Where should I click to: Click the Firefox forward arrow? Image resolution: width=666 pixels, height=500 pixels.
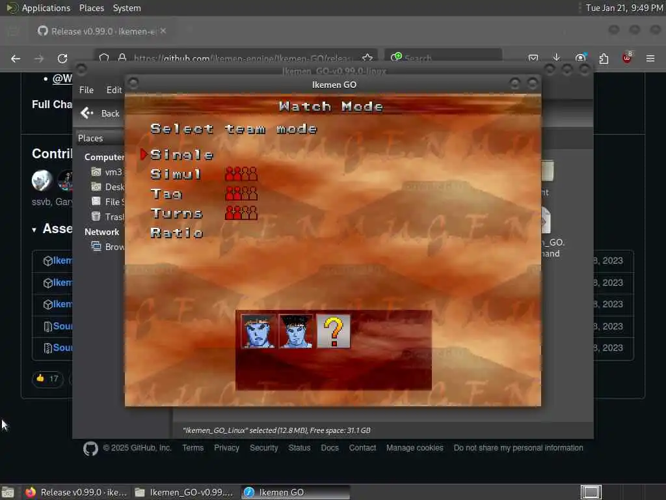pos(39,59)
